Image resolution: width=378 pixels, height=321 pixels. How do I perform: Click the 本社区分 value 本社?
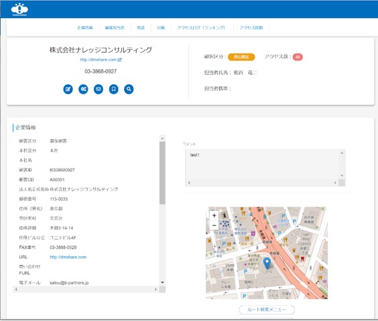(54, 150)
